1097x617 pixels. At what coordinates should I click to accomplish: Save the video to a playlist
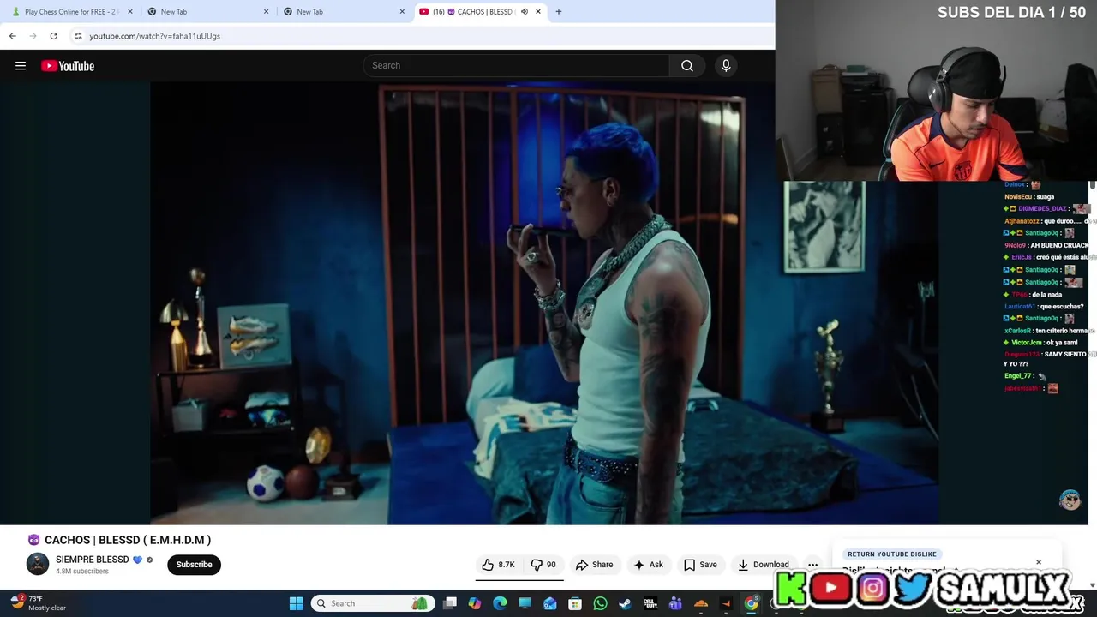point(700,565)
